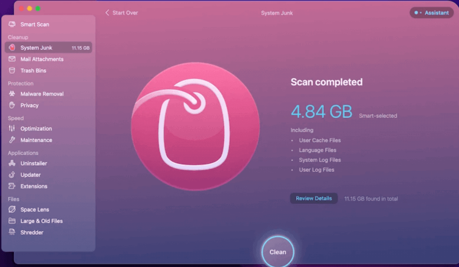459x267 pixels.
Task: Click the Privacy hand icon
Action: [x=12, y=105]
